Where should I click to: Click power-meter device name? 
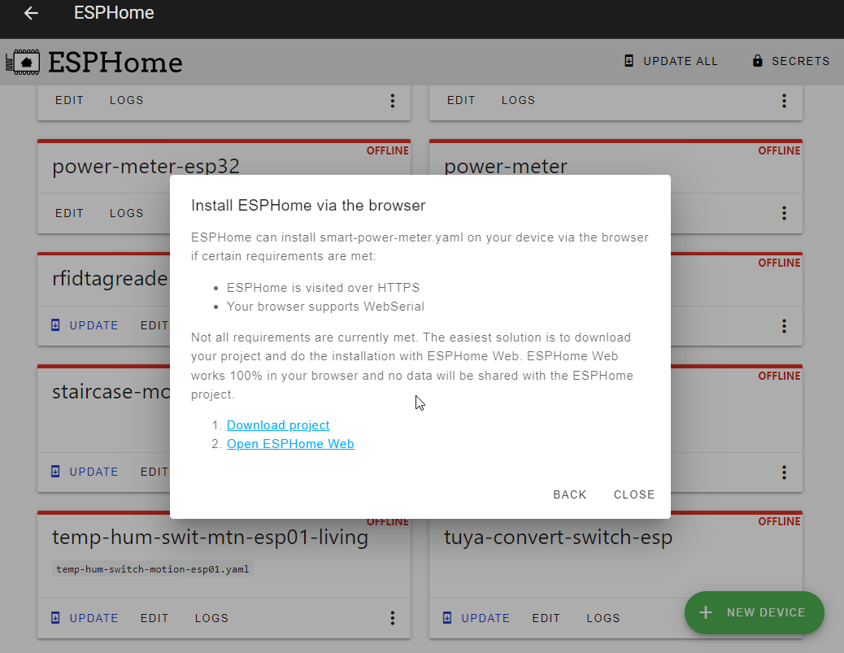(506, 167)
